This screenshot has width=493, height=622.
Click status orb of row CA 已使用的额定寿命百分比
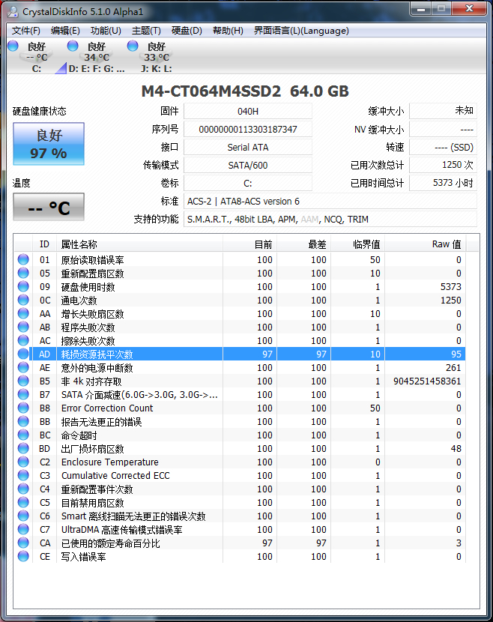point(23,543)
